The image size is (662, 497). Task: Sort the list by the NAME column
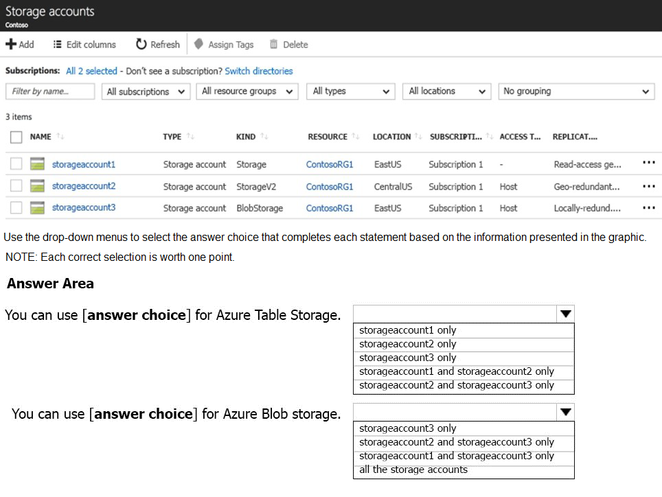(41, 137)
